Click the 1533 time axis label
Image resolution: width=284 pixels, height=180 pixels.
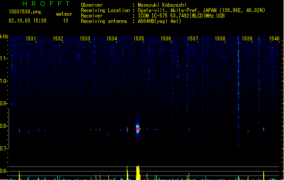click(85, 39)
